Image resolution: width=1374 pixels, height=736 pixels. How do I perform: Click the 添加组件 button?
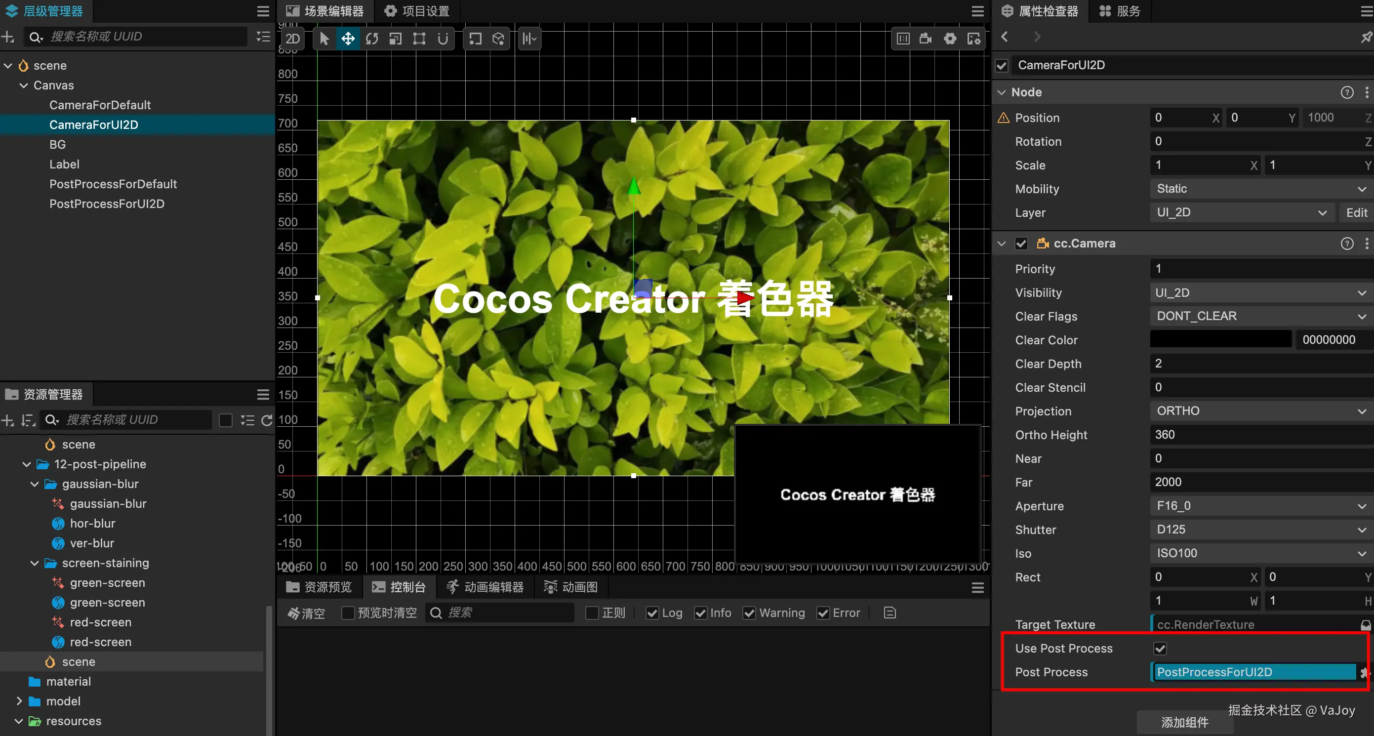coord(1185,723)
